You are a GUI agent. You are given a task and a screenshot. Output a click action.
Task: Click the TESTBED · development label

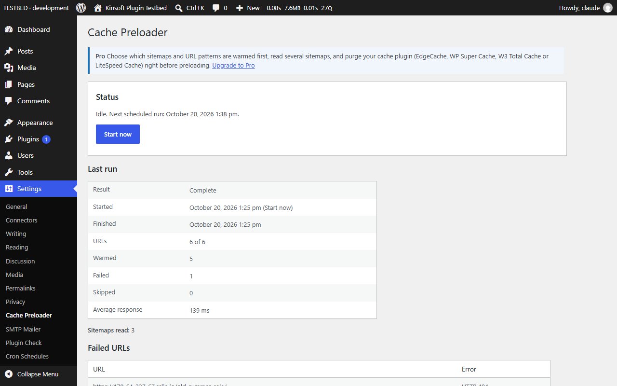[36, 8]
